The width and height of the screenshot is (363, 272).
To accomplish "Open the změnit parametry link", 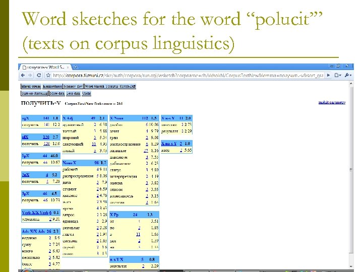I will [332, 102].
